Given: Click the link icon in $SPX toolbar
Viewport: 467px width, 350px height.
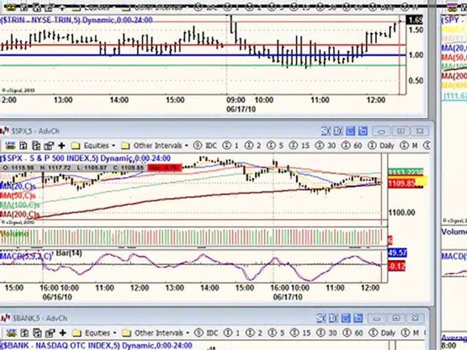Looking at the screenshot, I should pyautogui.click(x=11, y=145).
